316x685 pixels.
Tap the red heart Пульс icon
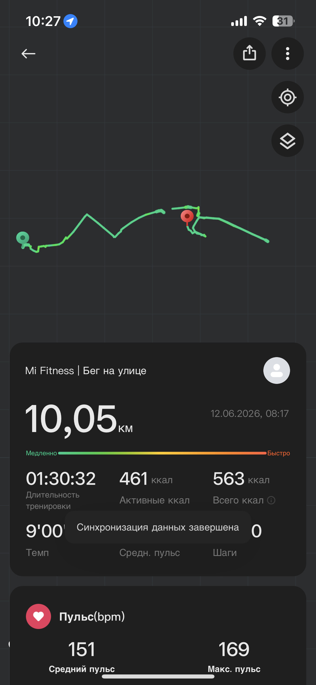38,616
